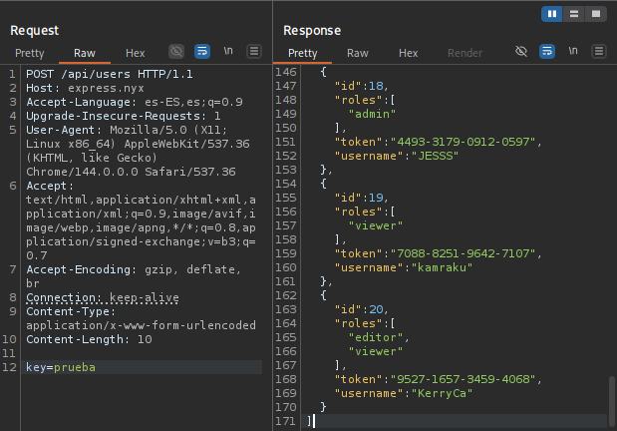Select the Pretty tab in Response

302,53
